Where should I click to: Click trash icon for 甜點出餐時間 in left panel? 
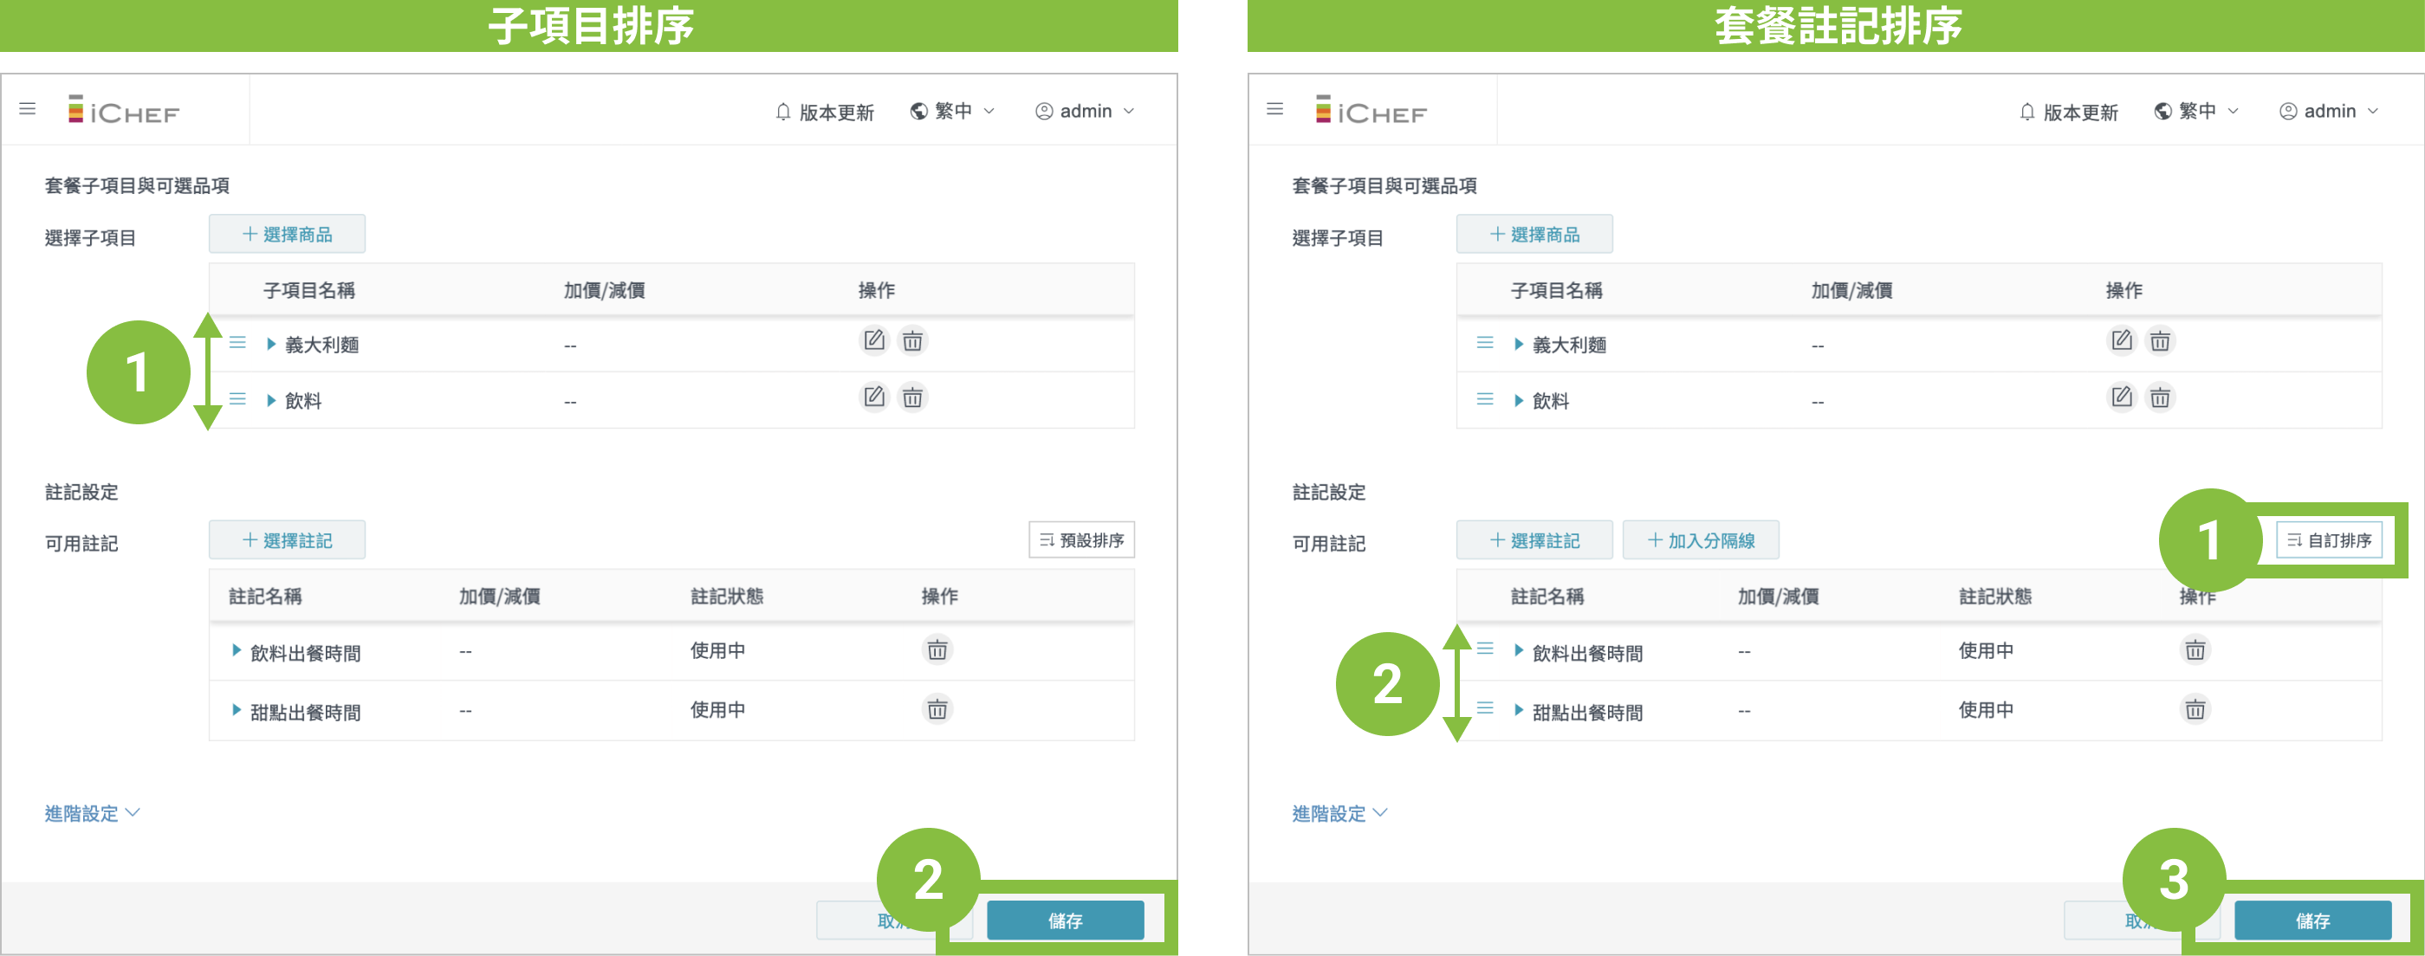click(x=937, y=709)
